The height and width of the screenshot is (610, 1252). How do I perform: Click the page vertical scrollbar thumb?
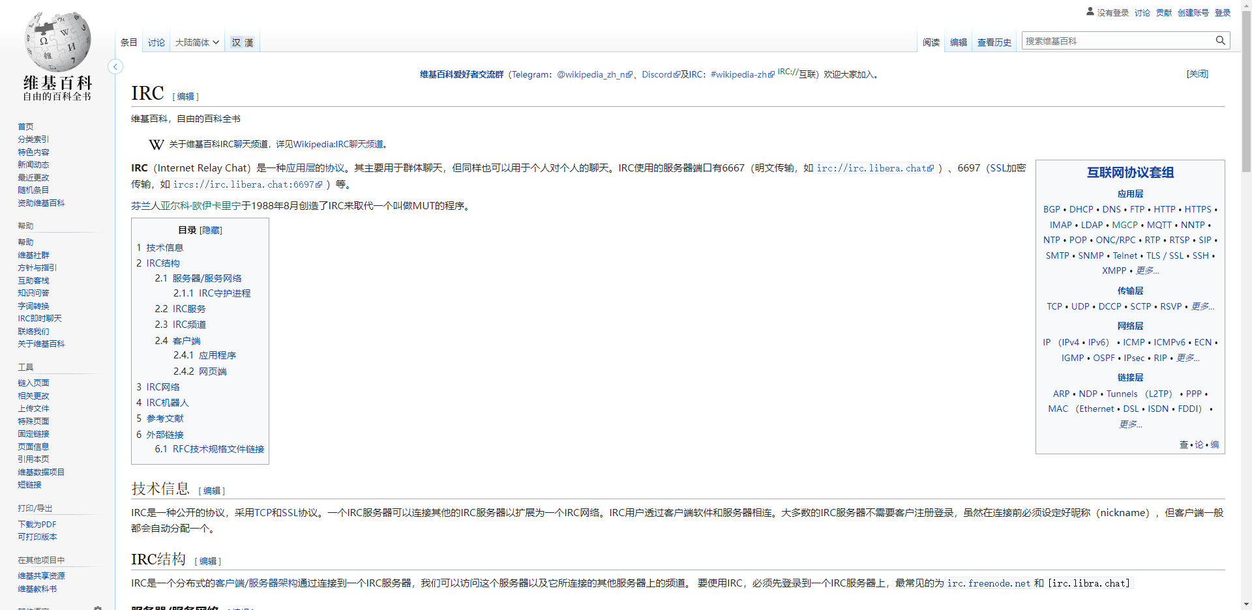(1246, 91)
